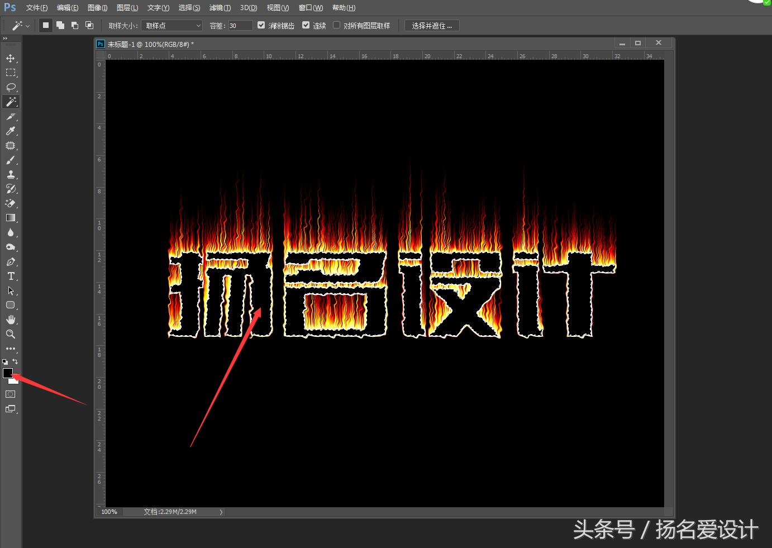Select the Gradient tool
Image resolution: width=772 pixels, height=548 pixels.
click(11, 218)
